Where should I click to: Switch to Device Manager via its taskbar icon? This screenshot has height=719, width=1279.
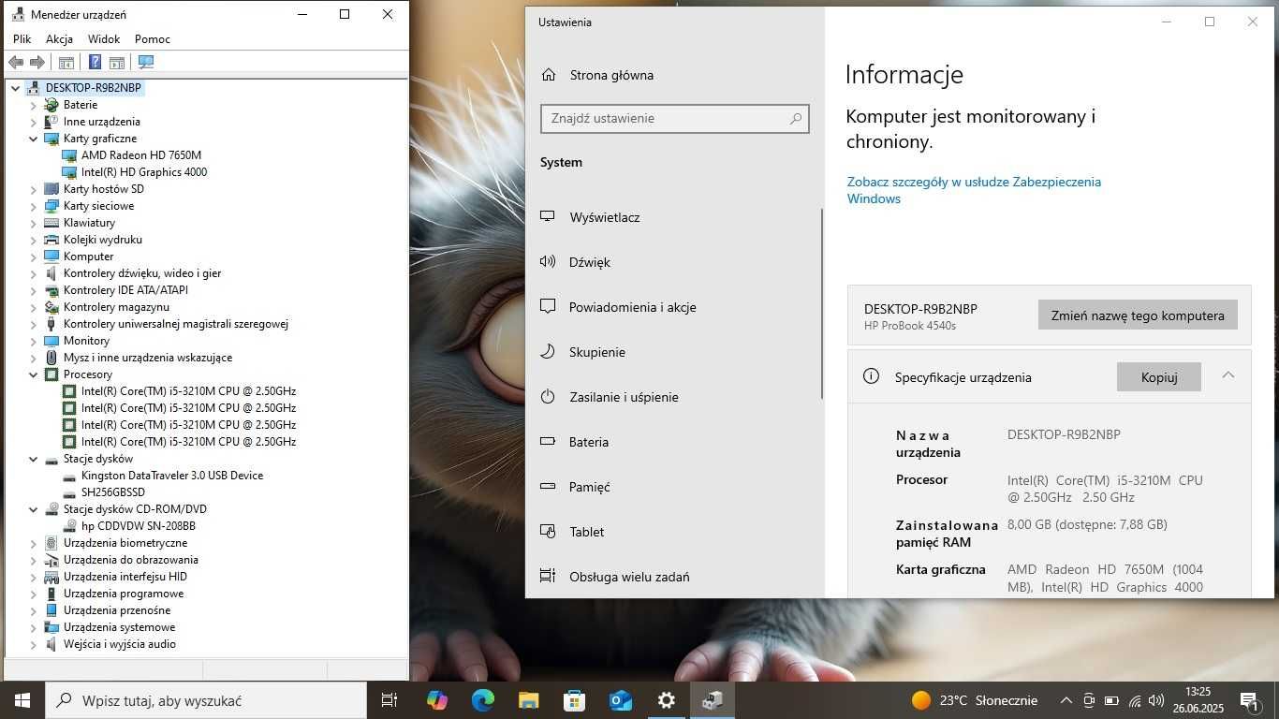click(712, 700)
